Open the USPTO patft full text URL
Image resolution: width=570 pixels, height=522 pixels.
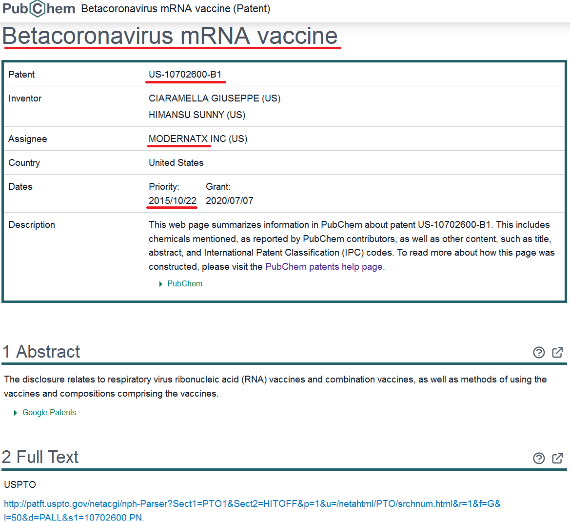(252, 510)
